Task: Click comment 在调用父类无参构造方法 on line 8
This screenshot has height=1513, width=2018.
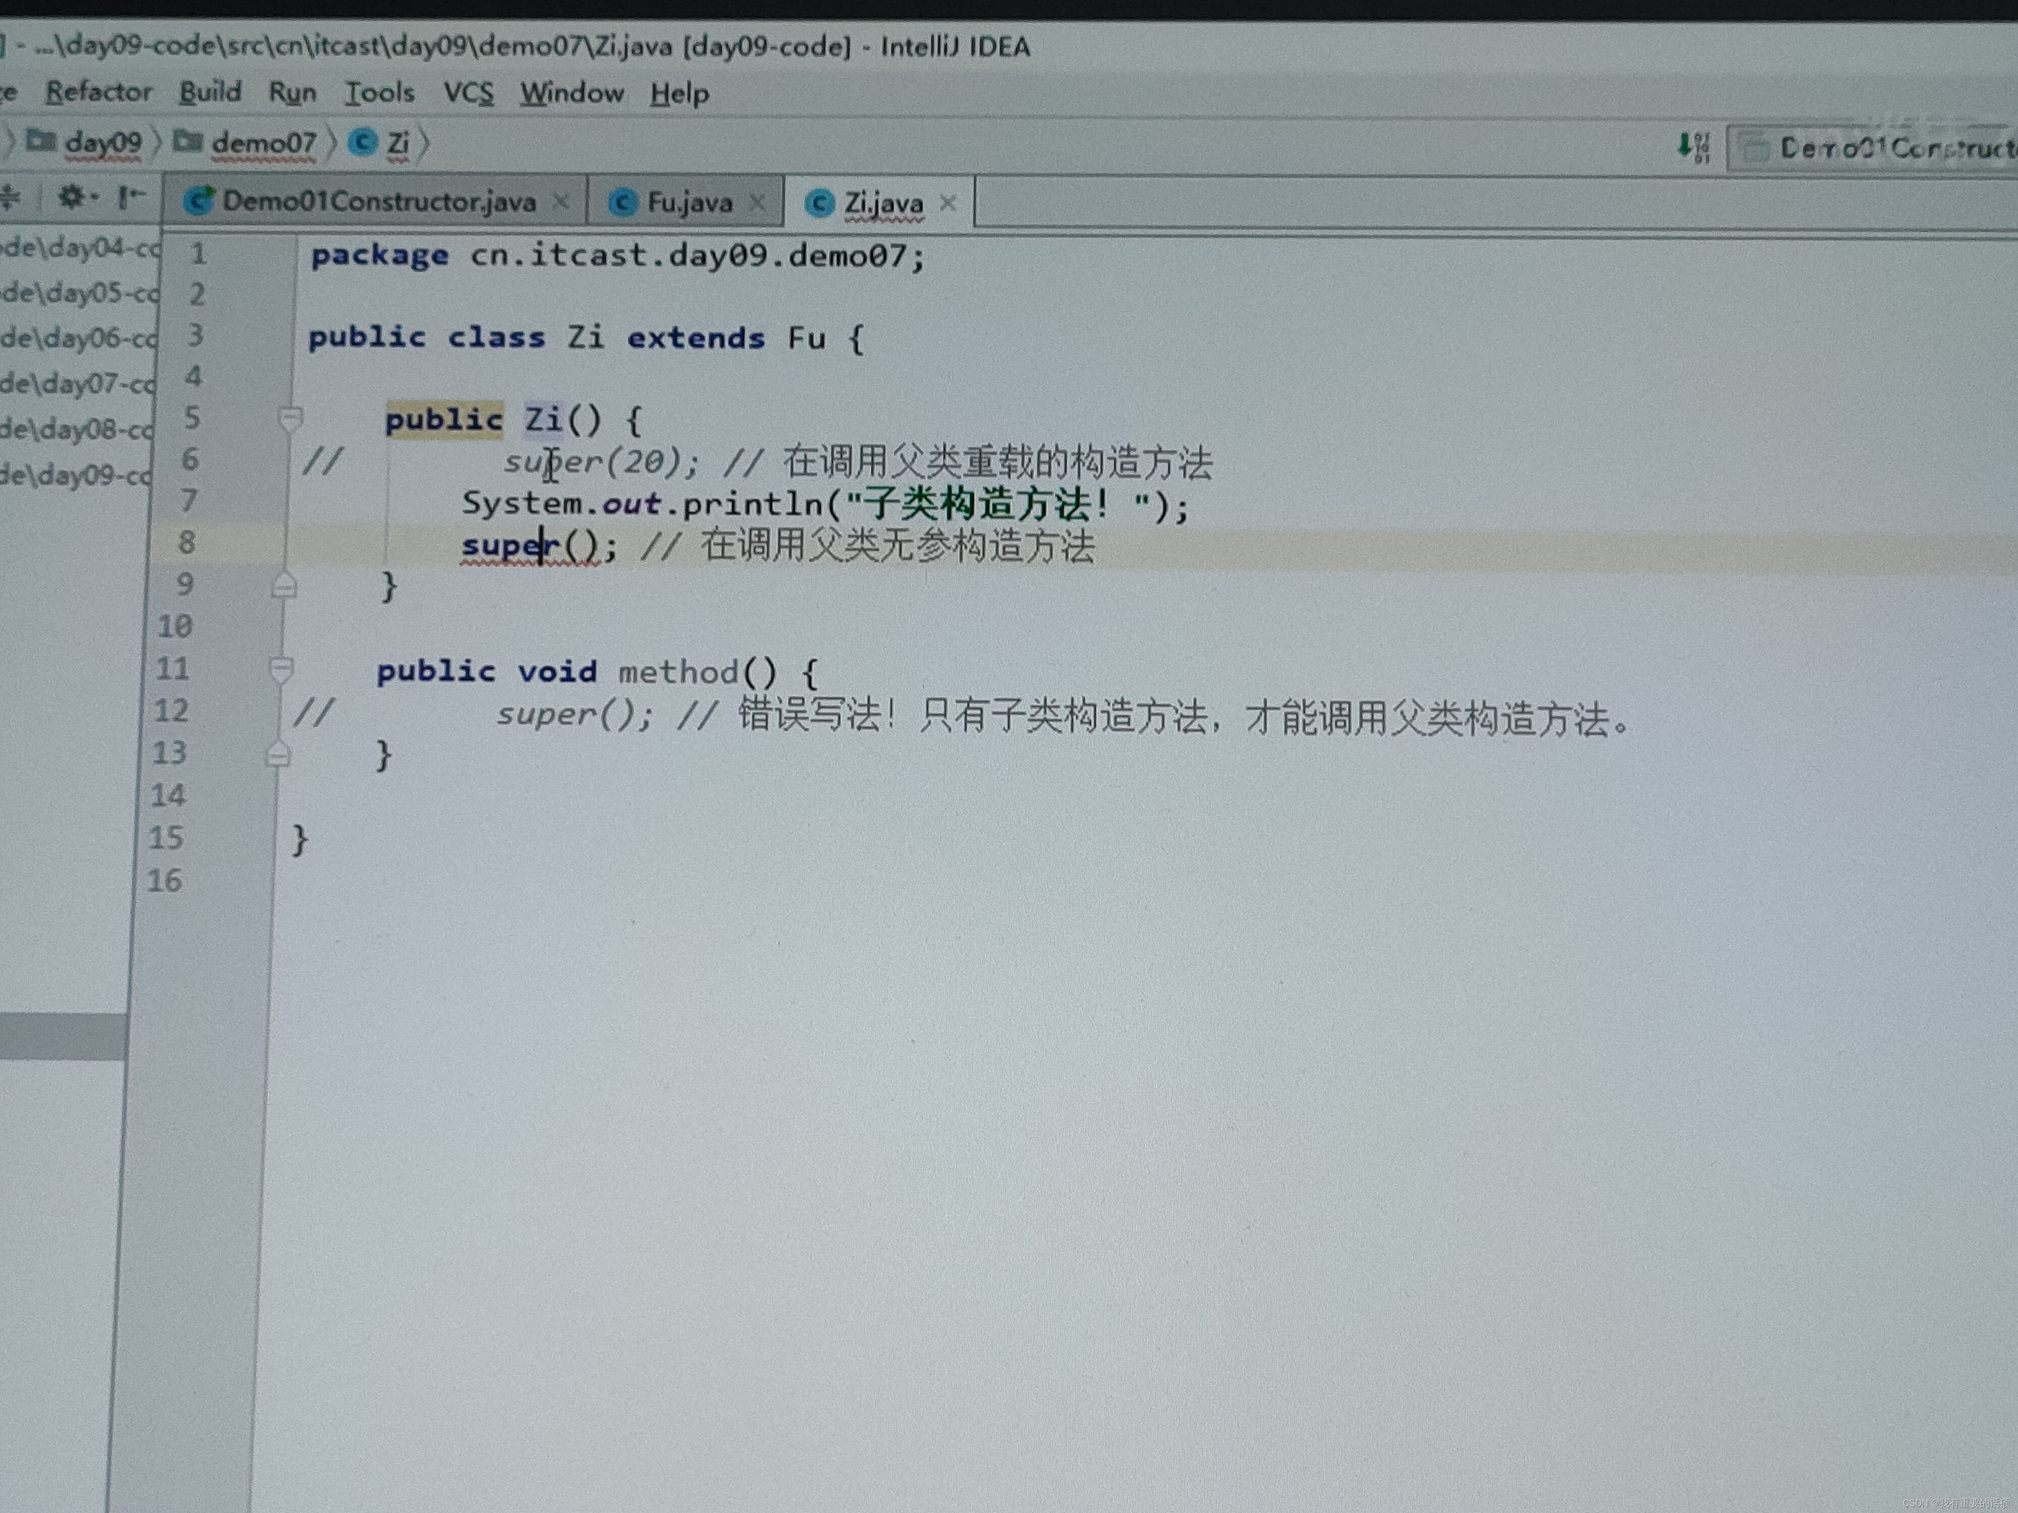Action: pyautogui.click(x=898, y=546)
